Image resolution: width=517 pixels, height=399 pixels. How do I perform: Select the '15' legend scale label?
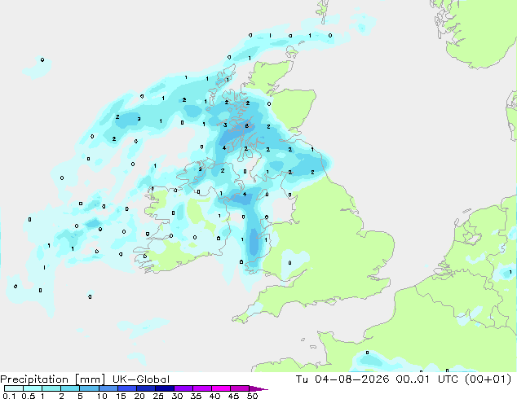click(121, 396)
